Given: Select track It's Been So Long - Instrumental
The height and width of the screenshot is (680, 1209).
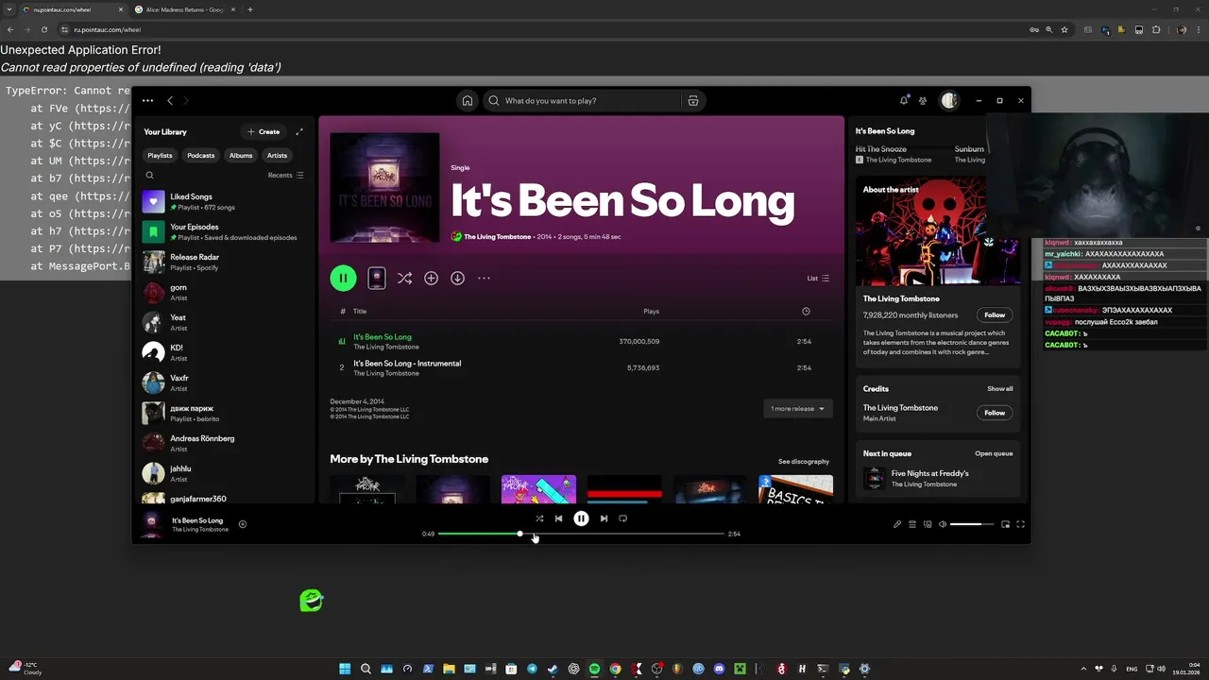Looking at the screenshot, I should 581,367.
